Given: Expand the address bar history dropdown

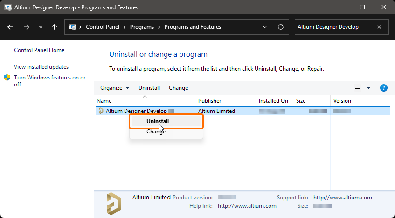Looking at the screenshot, I should pos(265,27).
